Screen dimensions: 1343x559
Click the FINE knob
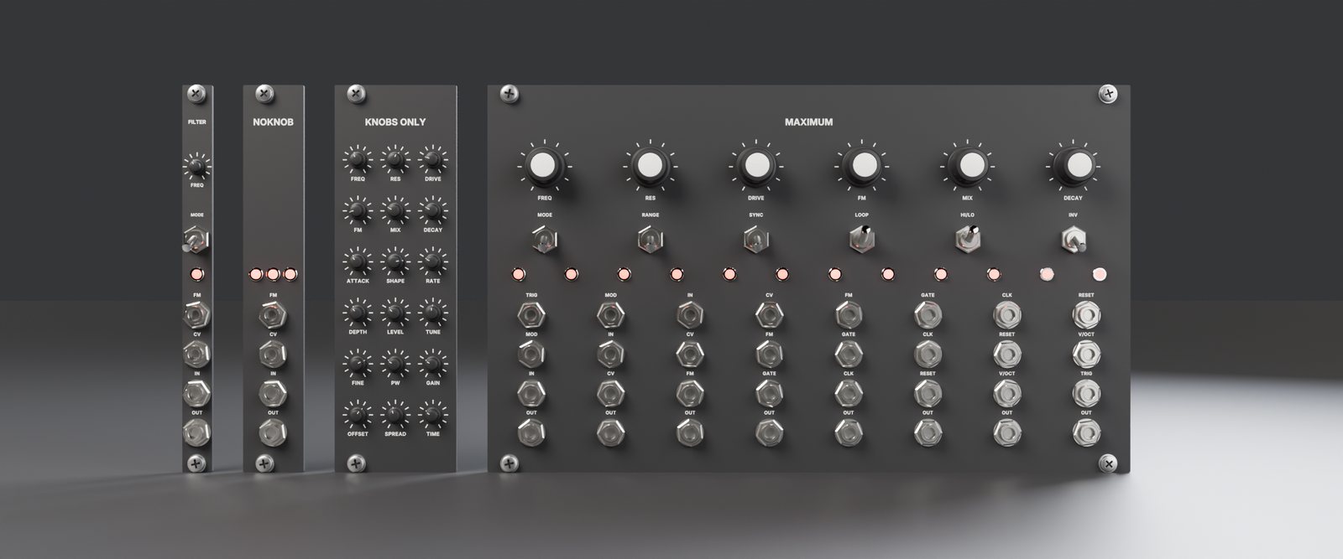coord(357,364)
